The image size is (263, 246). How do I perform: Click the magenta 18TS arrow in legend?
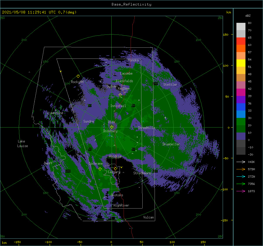(x=241, y=191)
